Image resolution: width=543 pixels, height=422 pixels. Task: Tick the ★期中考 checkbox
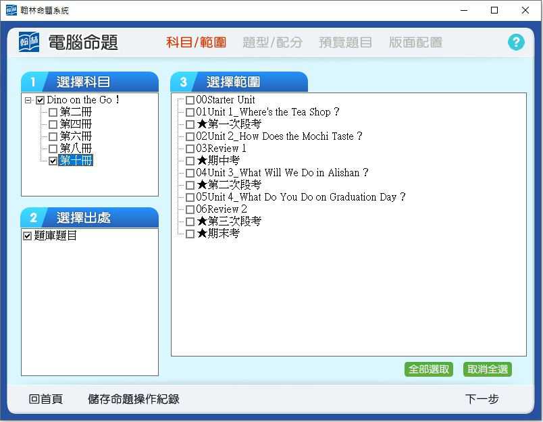tap(190, 161)
